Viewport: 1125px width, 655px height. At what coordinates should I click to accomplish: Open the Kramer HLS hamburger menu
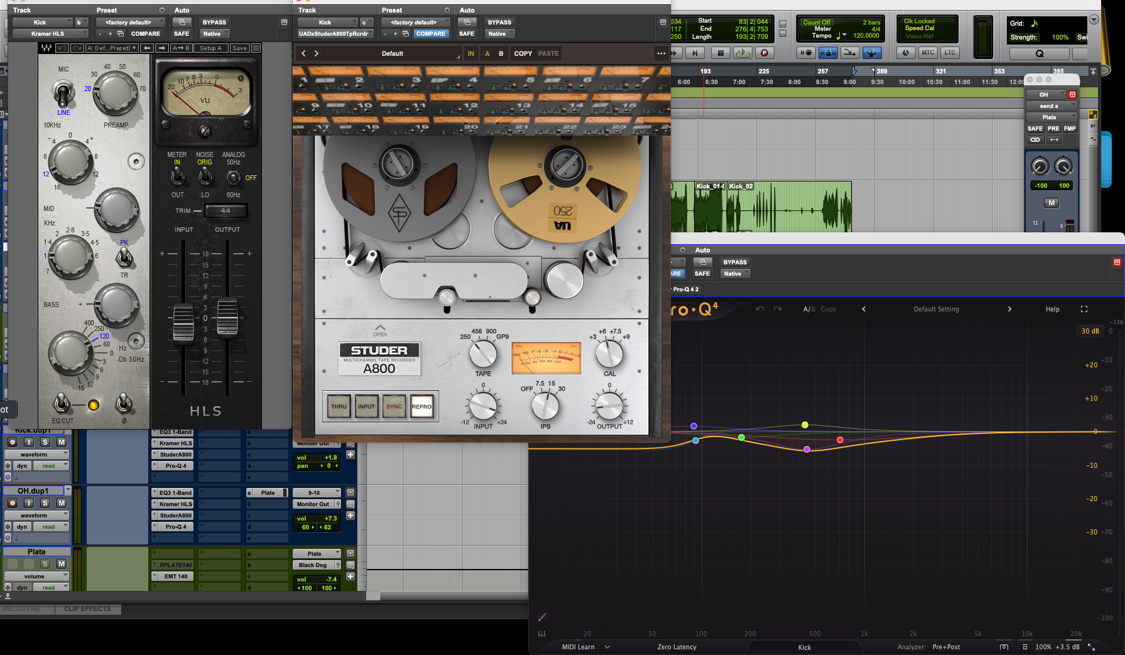[x=256, y=48]
